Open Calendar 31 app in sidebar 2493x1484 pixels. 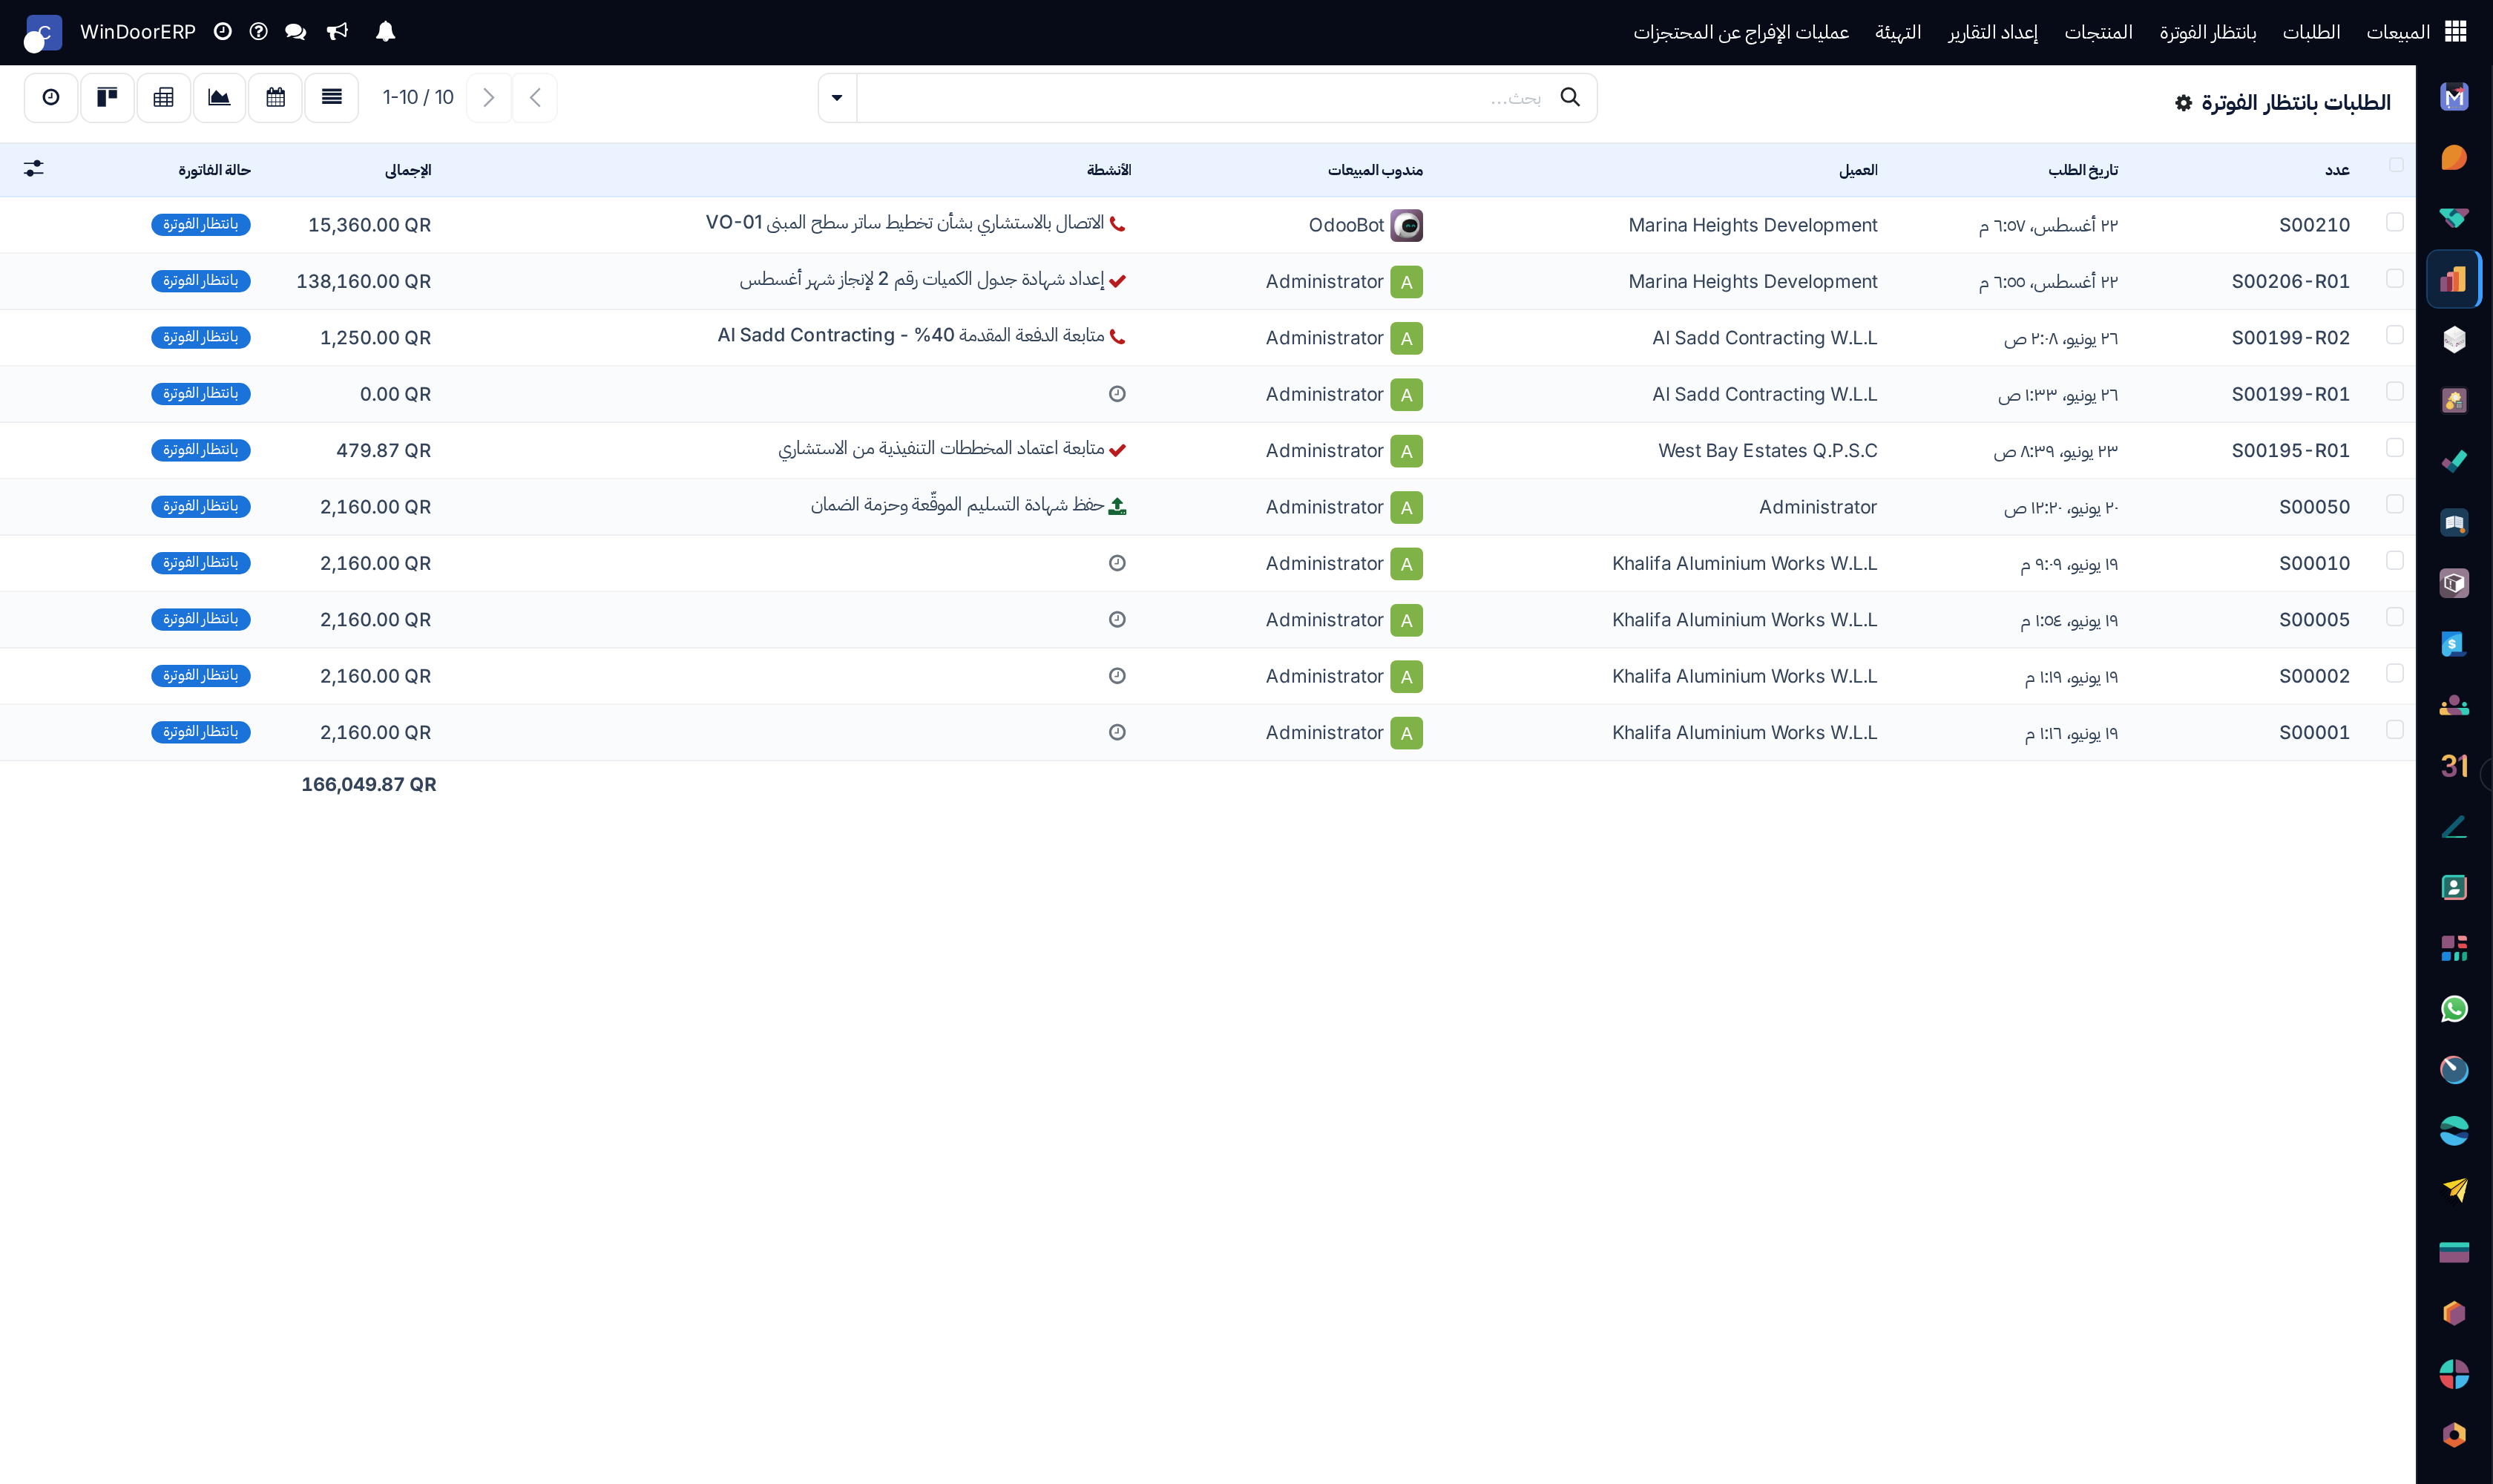(x=2454, y=766)
